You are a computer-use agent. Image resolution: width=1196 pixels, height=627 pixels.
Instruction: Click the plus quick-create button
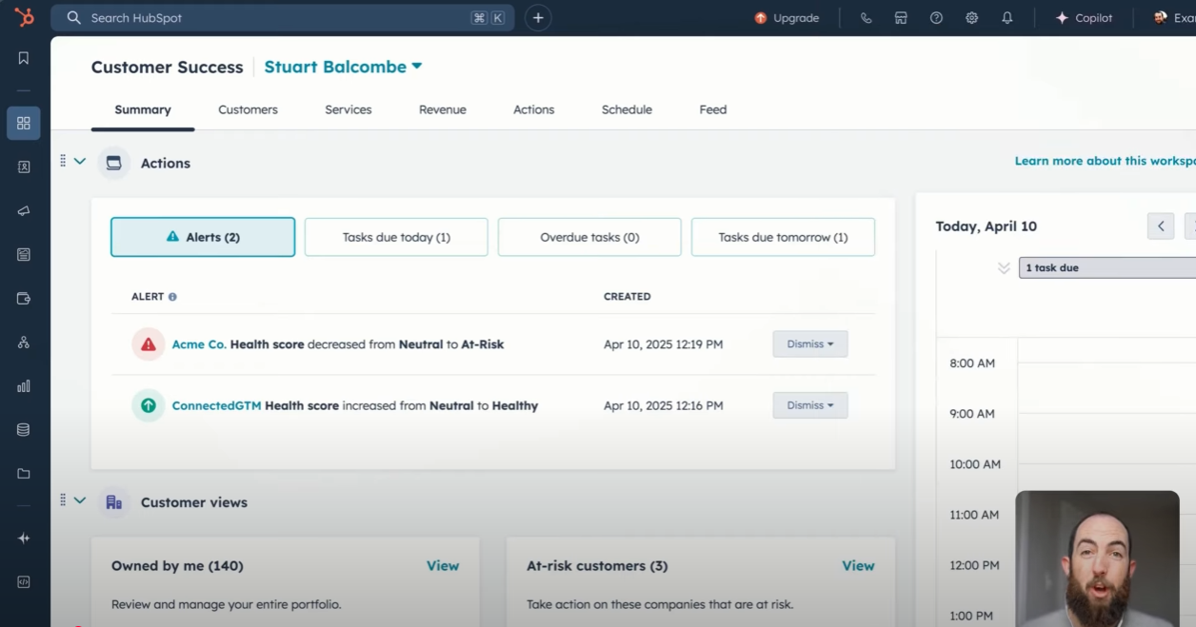coord(538,17)
